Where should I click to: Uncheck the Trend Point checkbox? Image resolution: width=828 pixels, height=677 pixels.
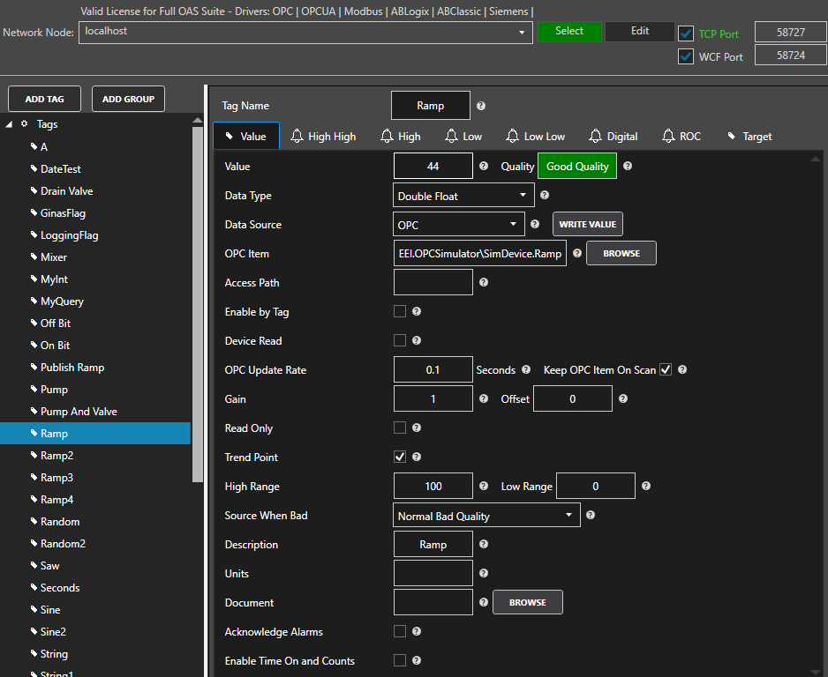pos(400,457)
